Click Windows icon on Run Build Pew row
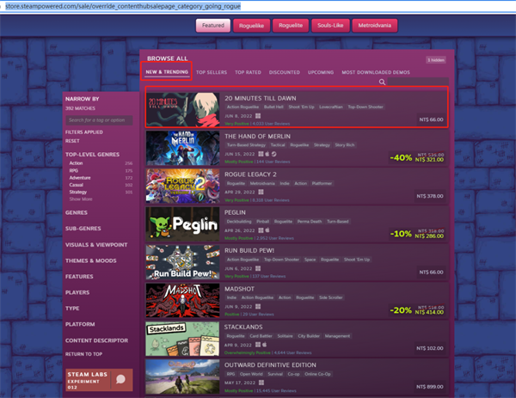The image size is (516, 398). tap(258, 268)
